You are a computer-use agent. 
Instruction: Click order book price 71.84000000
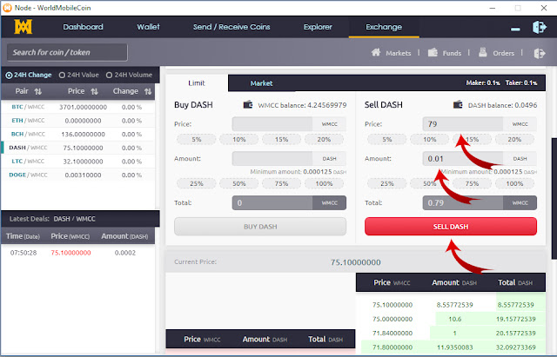393,334
